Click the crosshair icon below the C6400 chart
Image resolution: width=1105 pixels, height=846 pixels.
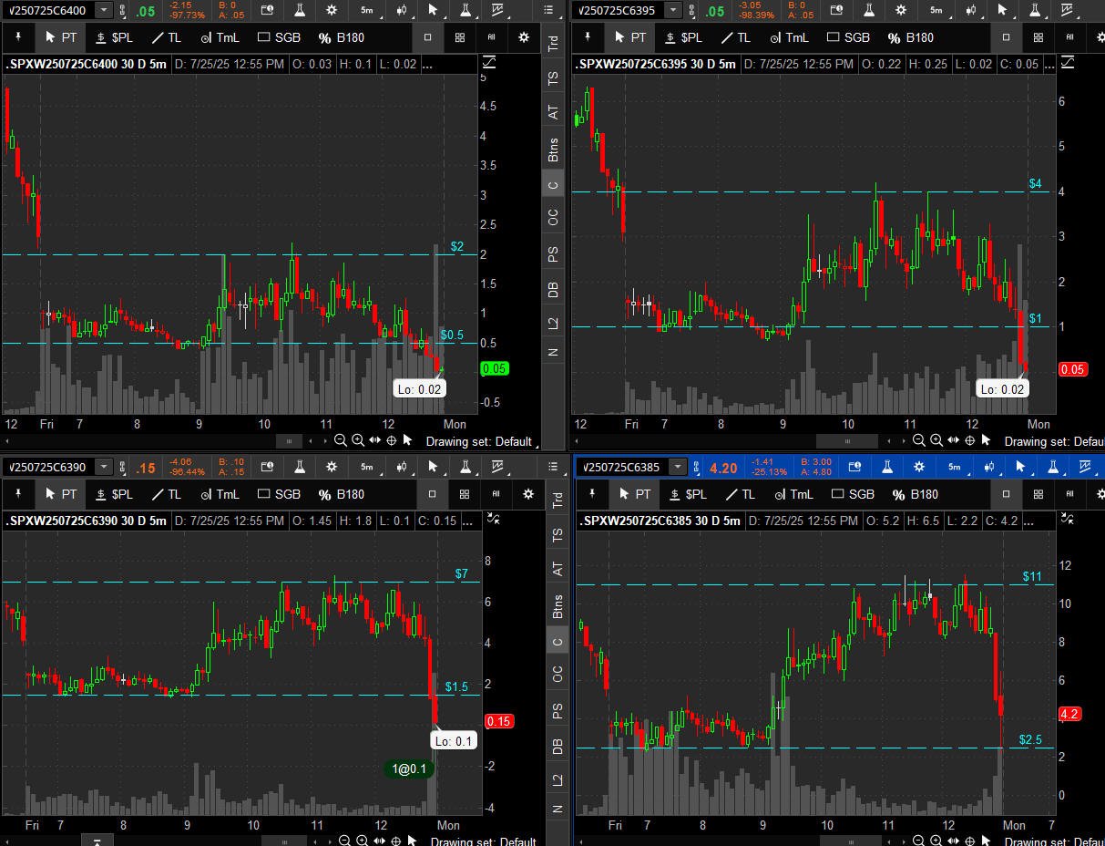tap(392, 440)
